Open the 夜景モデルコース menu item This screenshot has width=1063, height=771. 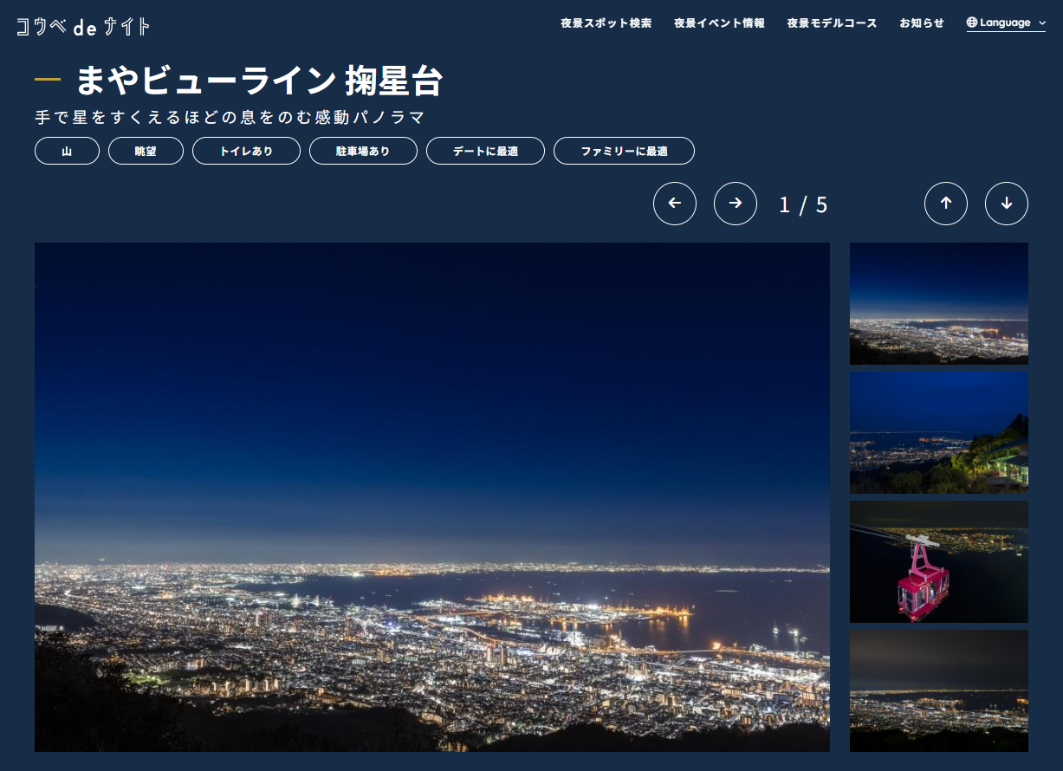pos(832,23)
